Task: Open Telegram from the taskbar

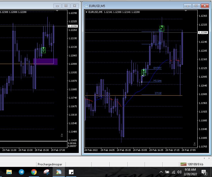Action: (x=21, y=172)
